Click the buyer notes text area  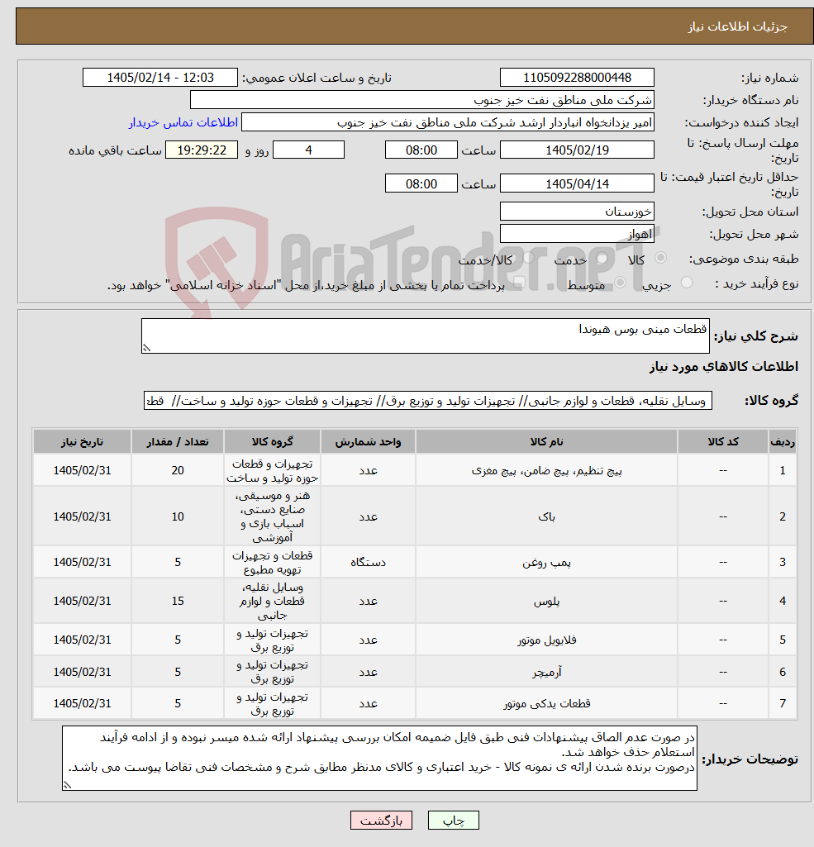pos(379,758)
